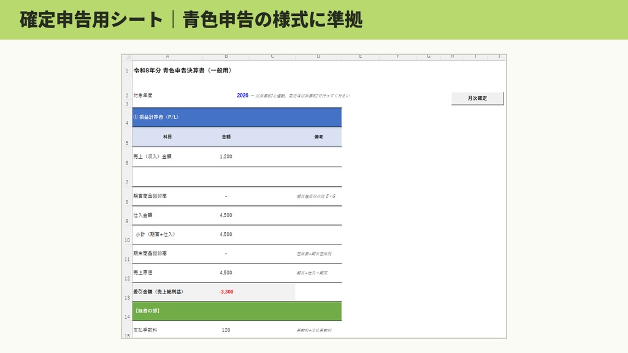
Task: Click the 期末商品棚卸高 label
Action: pos(150,254)
